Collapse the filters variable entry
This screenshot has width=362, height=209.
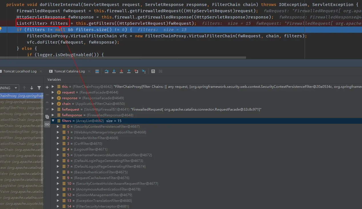[x=53, y=121]
